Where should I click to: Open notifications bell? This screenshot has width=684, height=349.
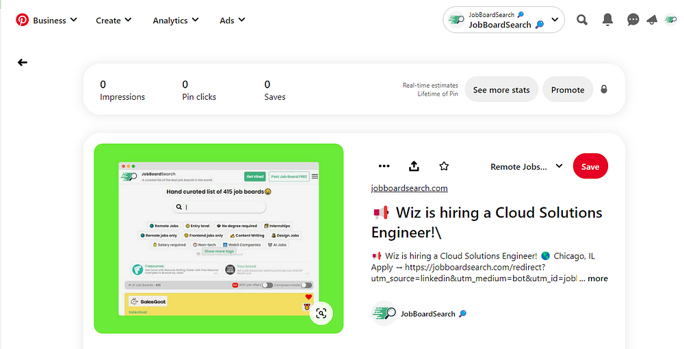(607, 20)
